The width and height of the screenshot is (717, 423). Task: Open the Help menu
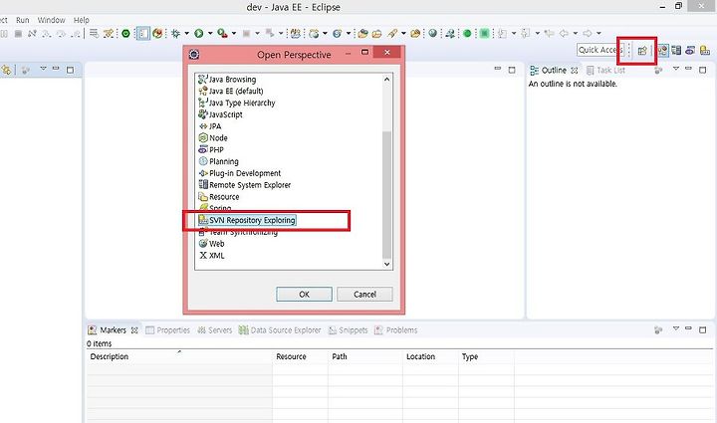(x=82, y=20)
